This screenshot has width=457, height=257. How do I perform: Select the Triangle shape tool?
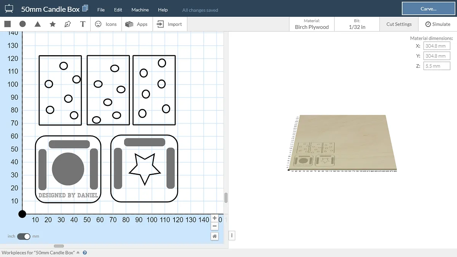pyautogui.click(x=38, y=24)
